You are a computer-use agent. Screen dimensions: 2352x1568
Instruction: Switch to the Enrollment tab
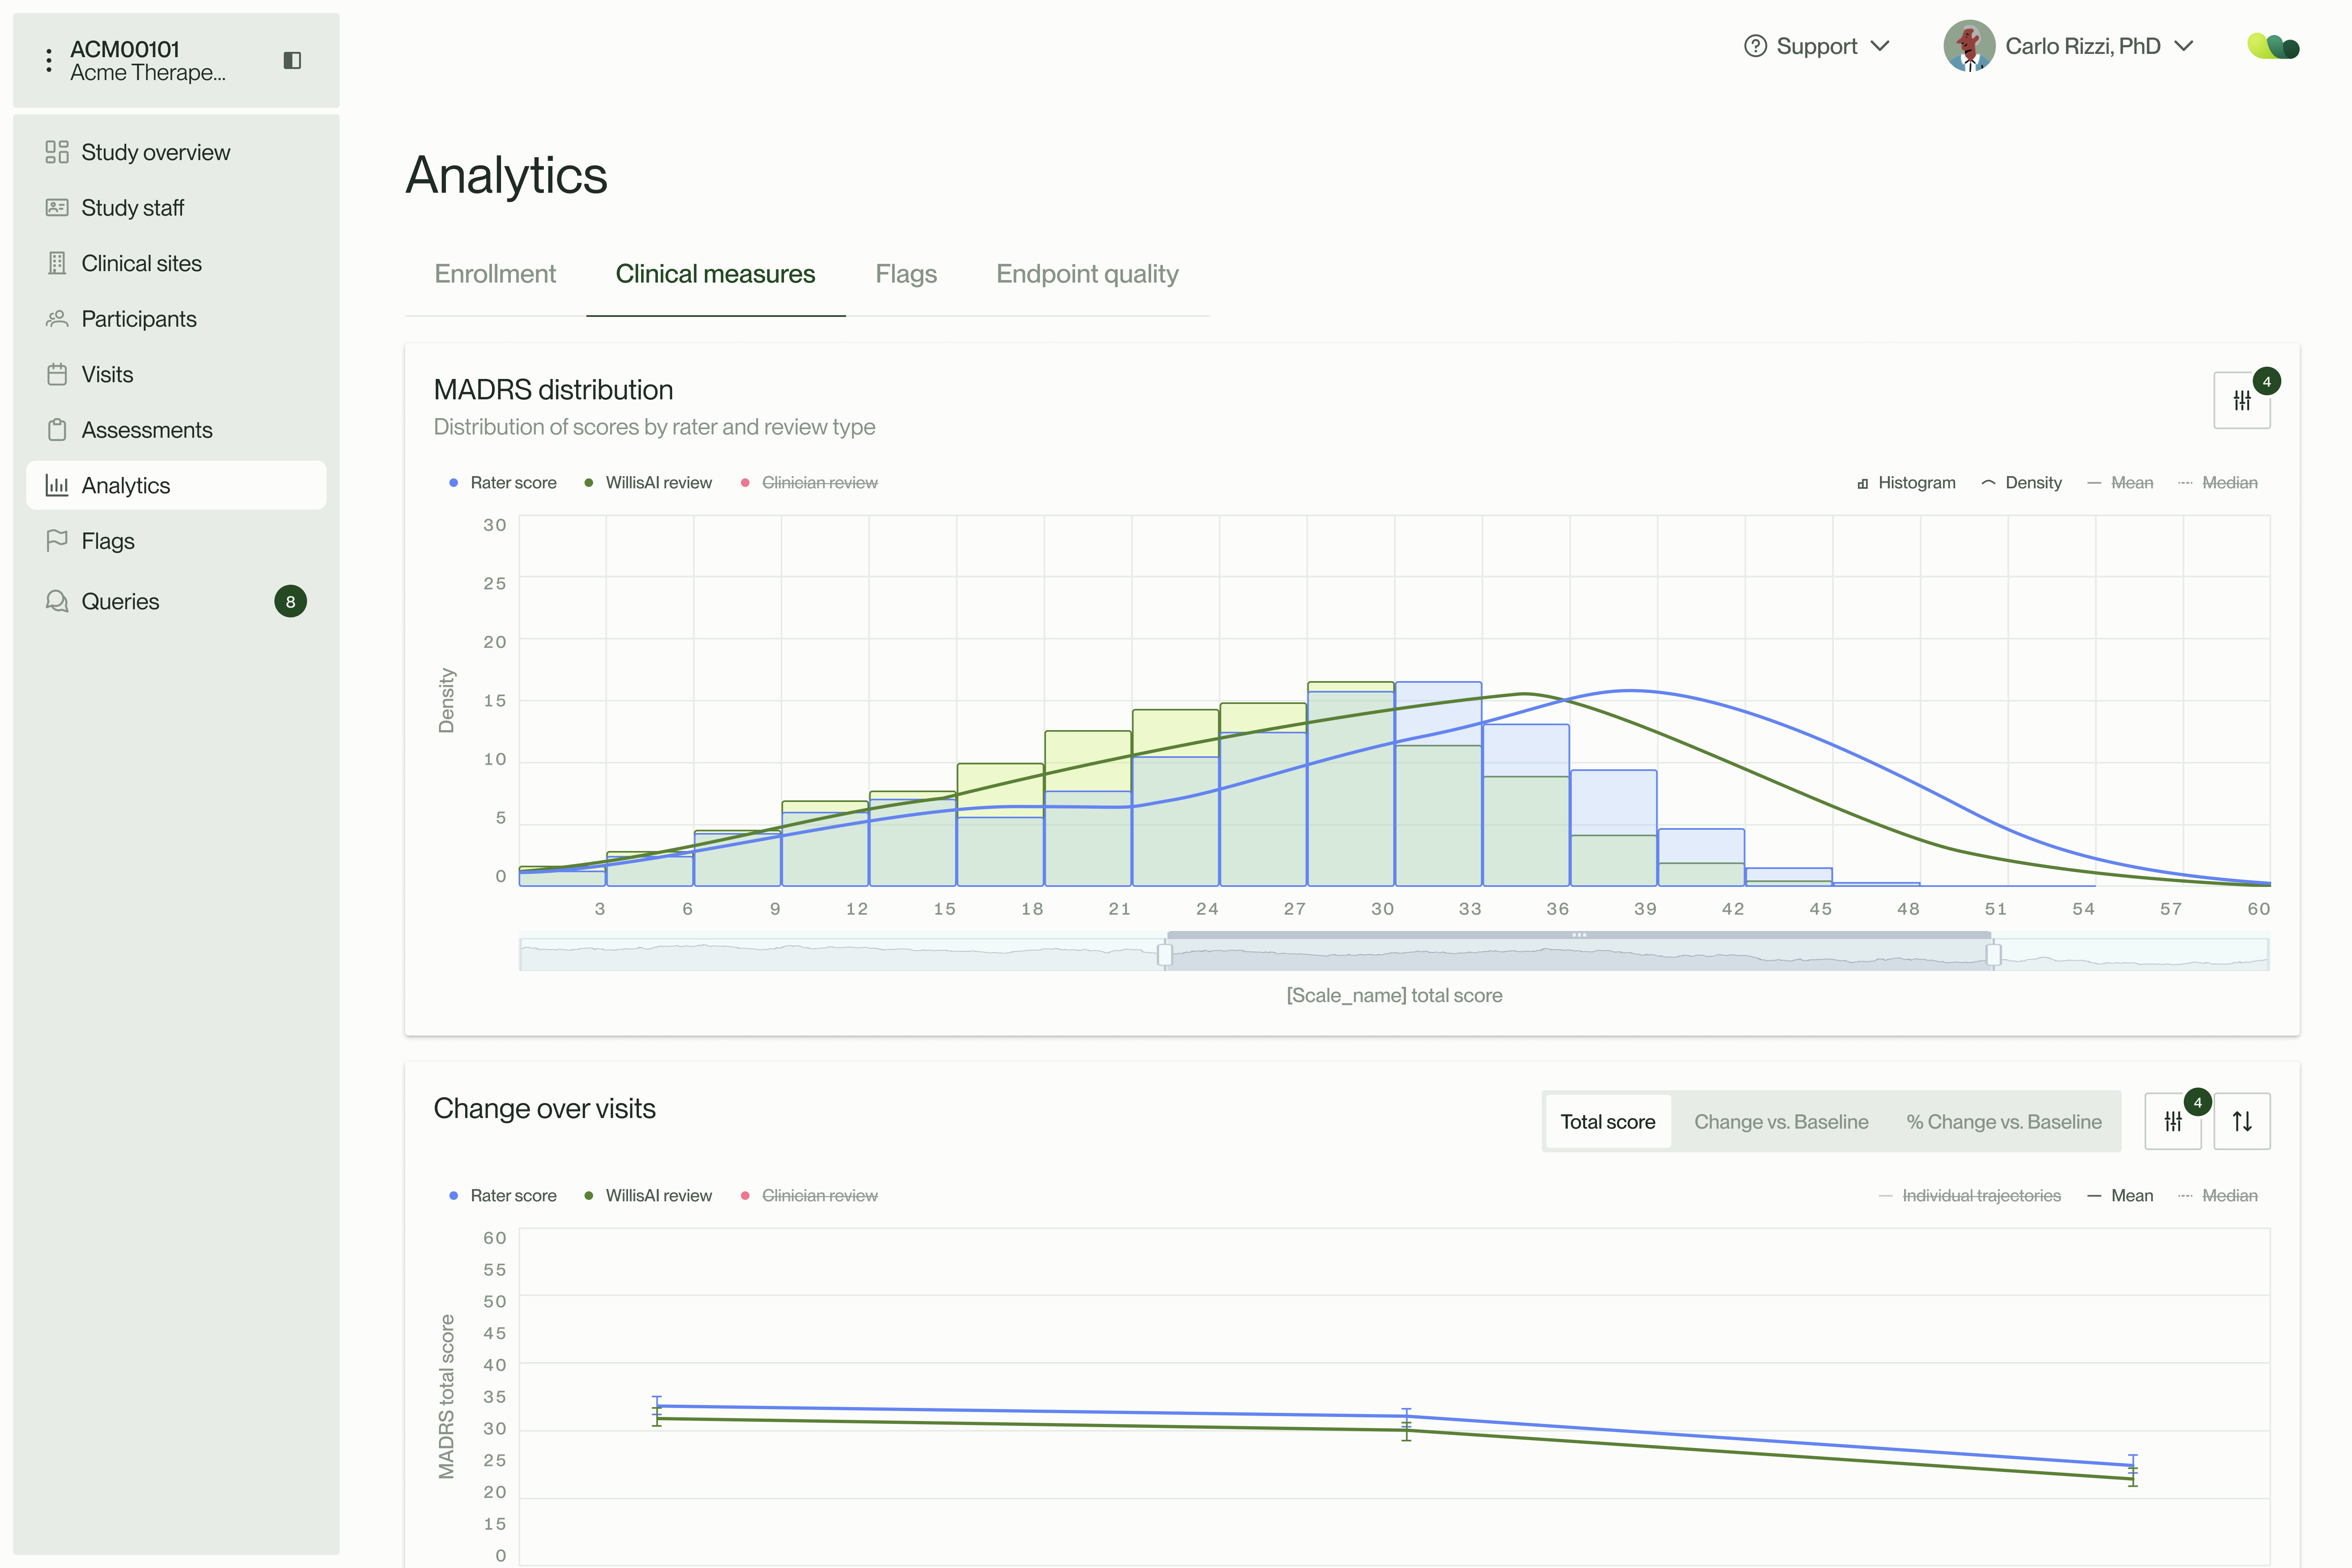click(x=495, y=274)
